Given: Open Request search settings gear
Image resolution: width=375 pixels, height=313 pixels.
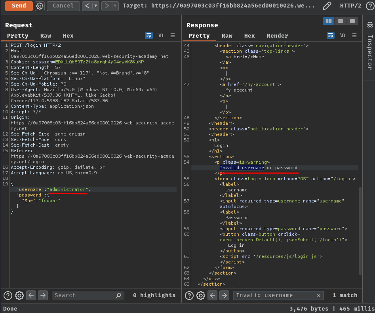Looking at the screenshot, I should (x=19, y=296).
